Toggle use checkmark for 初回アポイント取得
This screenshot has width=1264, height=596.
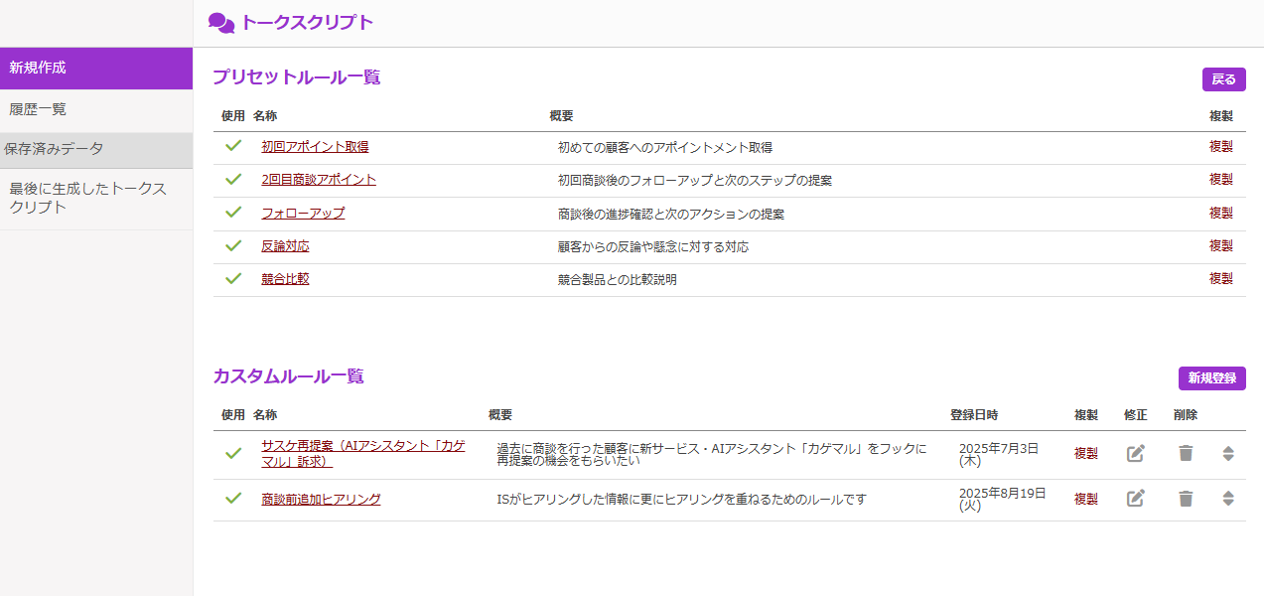coord(233,146)
